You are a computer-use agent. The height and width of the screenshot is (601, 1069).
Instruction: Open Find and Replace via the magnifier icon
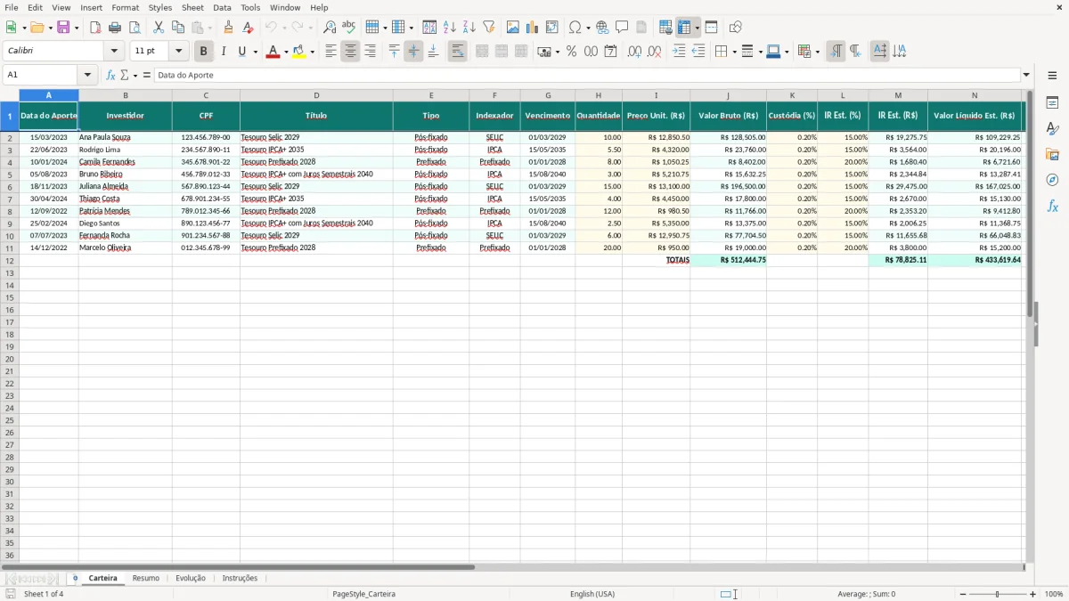coord(330,28)
